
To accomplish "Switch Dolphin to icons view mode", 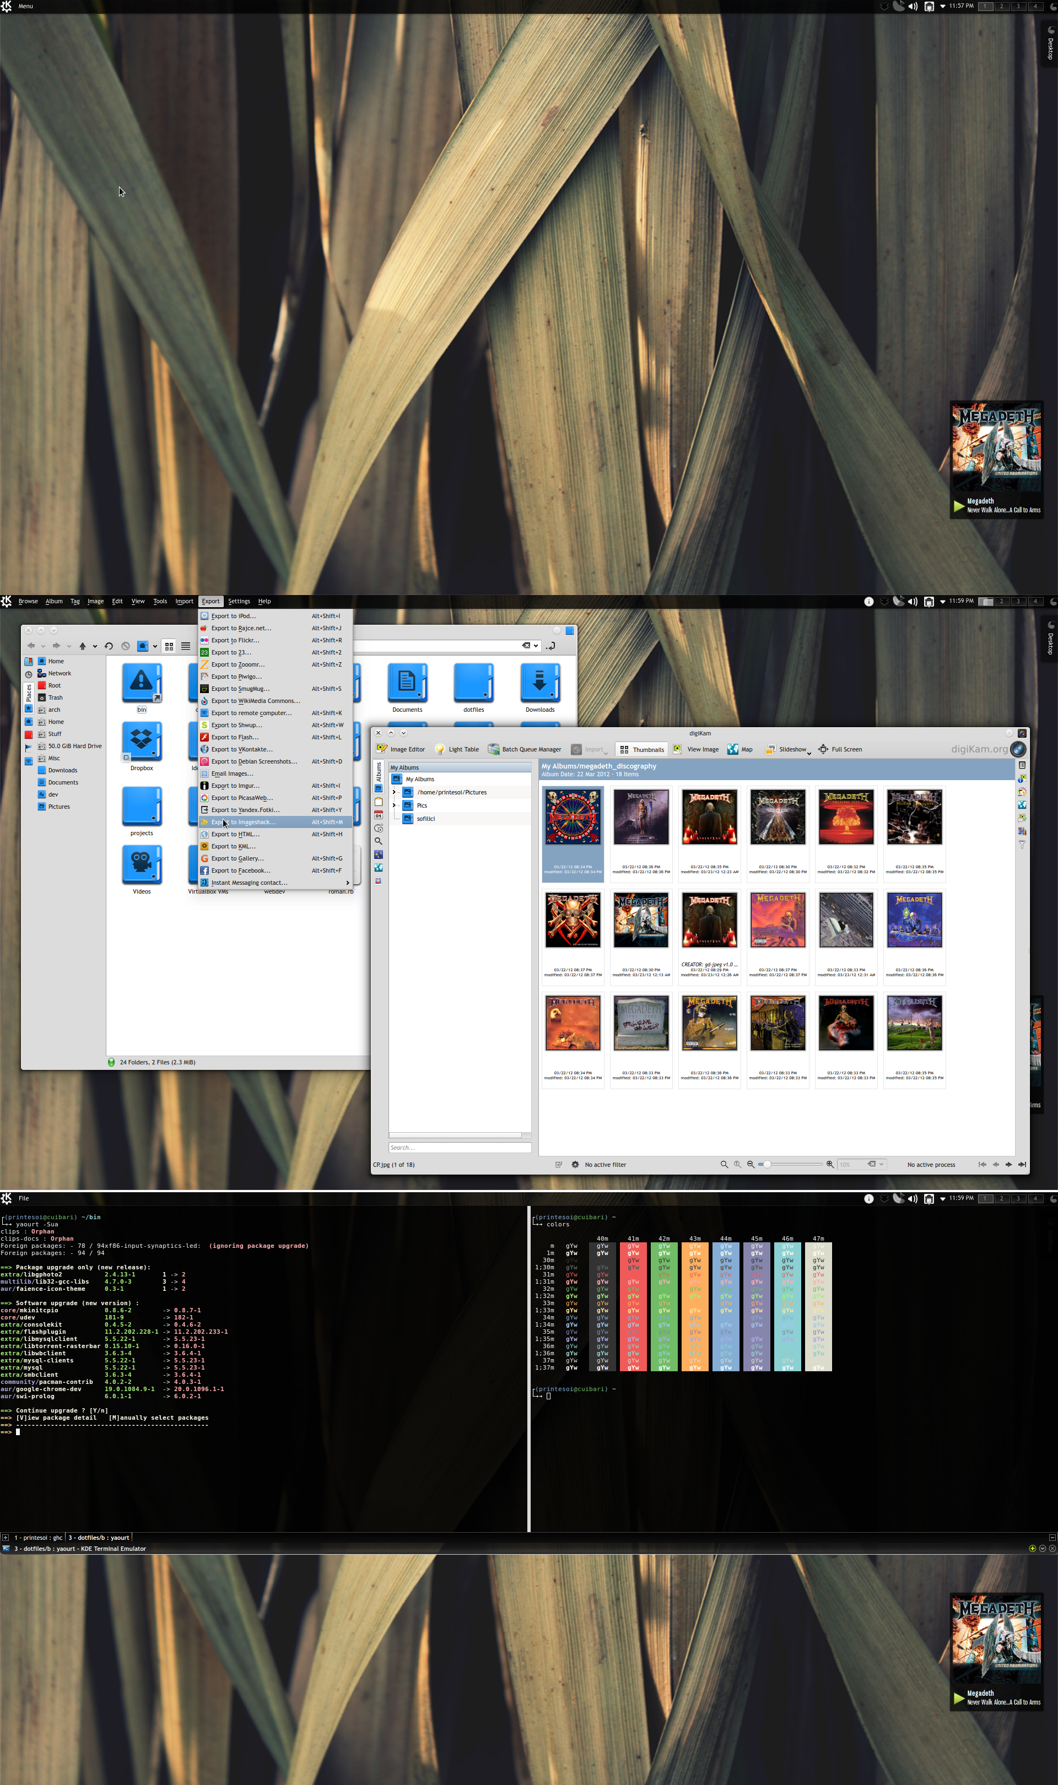I will click(169, 646).
